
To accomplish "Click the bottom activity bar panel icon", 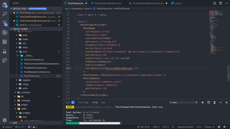I will coord(5,60).
